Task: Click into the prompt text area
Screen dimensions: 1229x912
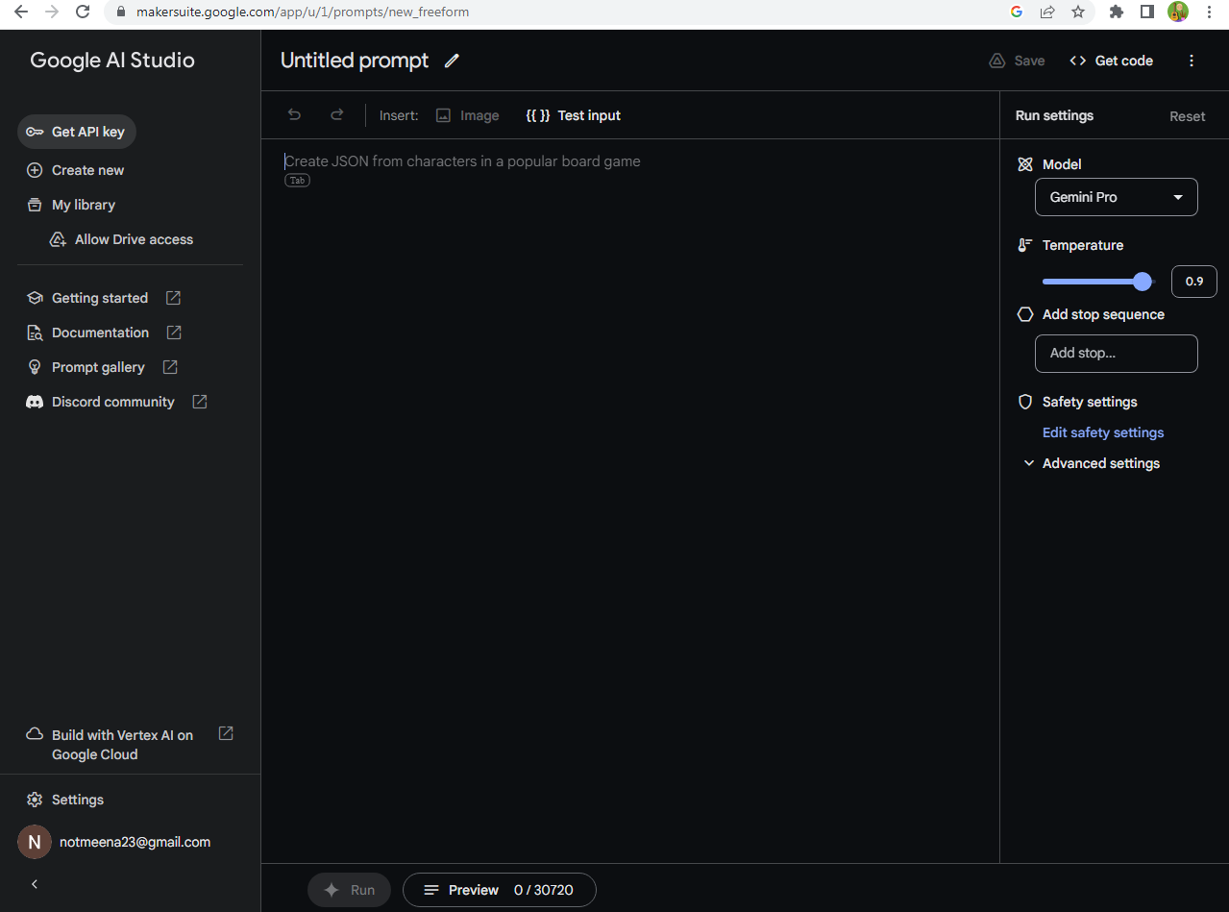Action: tap(630, 500)
